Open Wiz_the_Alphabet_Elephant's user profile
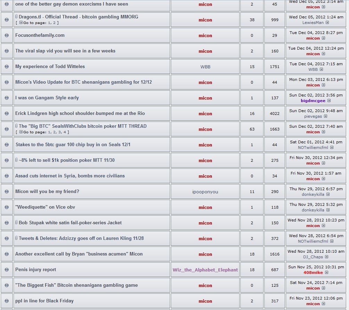 205,270
